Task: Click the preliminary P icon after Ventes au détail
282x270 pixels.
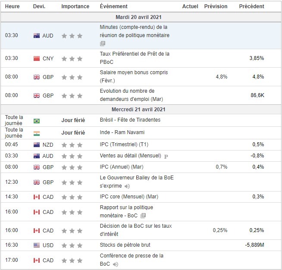Action: pos(166,156)
